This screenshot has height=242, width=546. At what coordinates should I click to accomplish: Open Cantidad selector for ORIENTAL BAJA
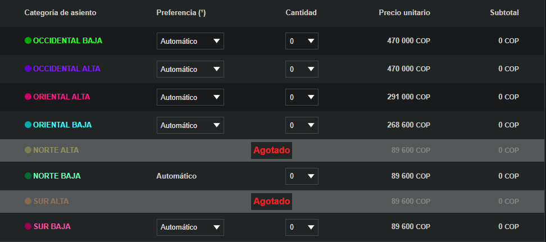[302, 125]
